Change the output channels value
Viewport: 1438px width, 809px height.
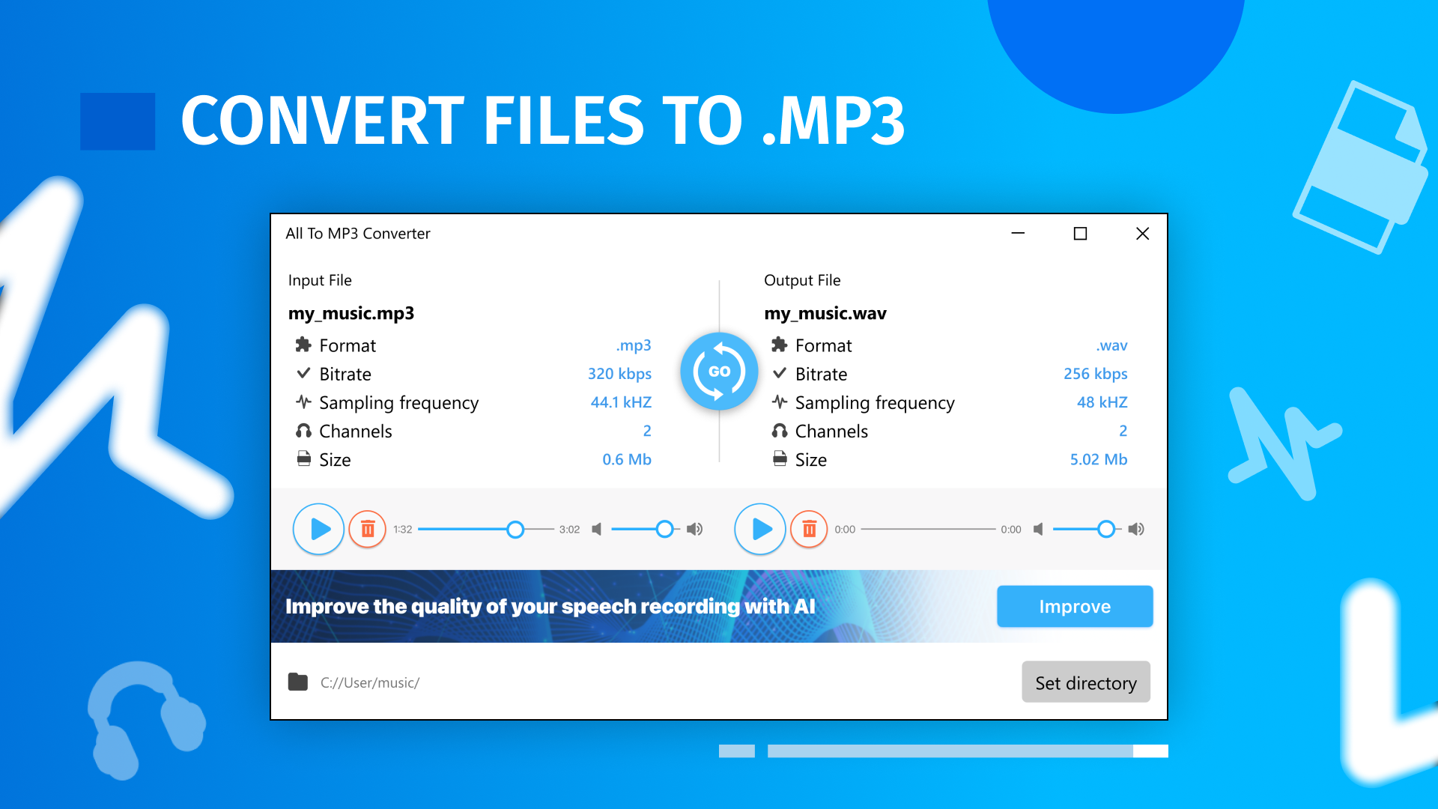1122,431
